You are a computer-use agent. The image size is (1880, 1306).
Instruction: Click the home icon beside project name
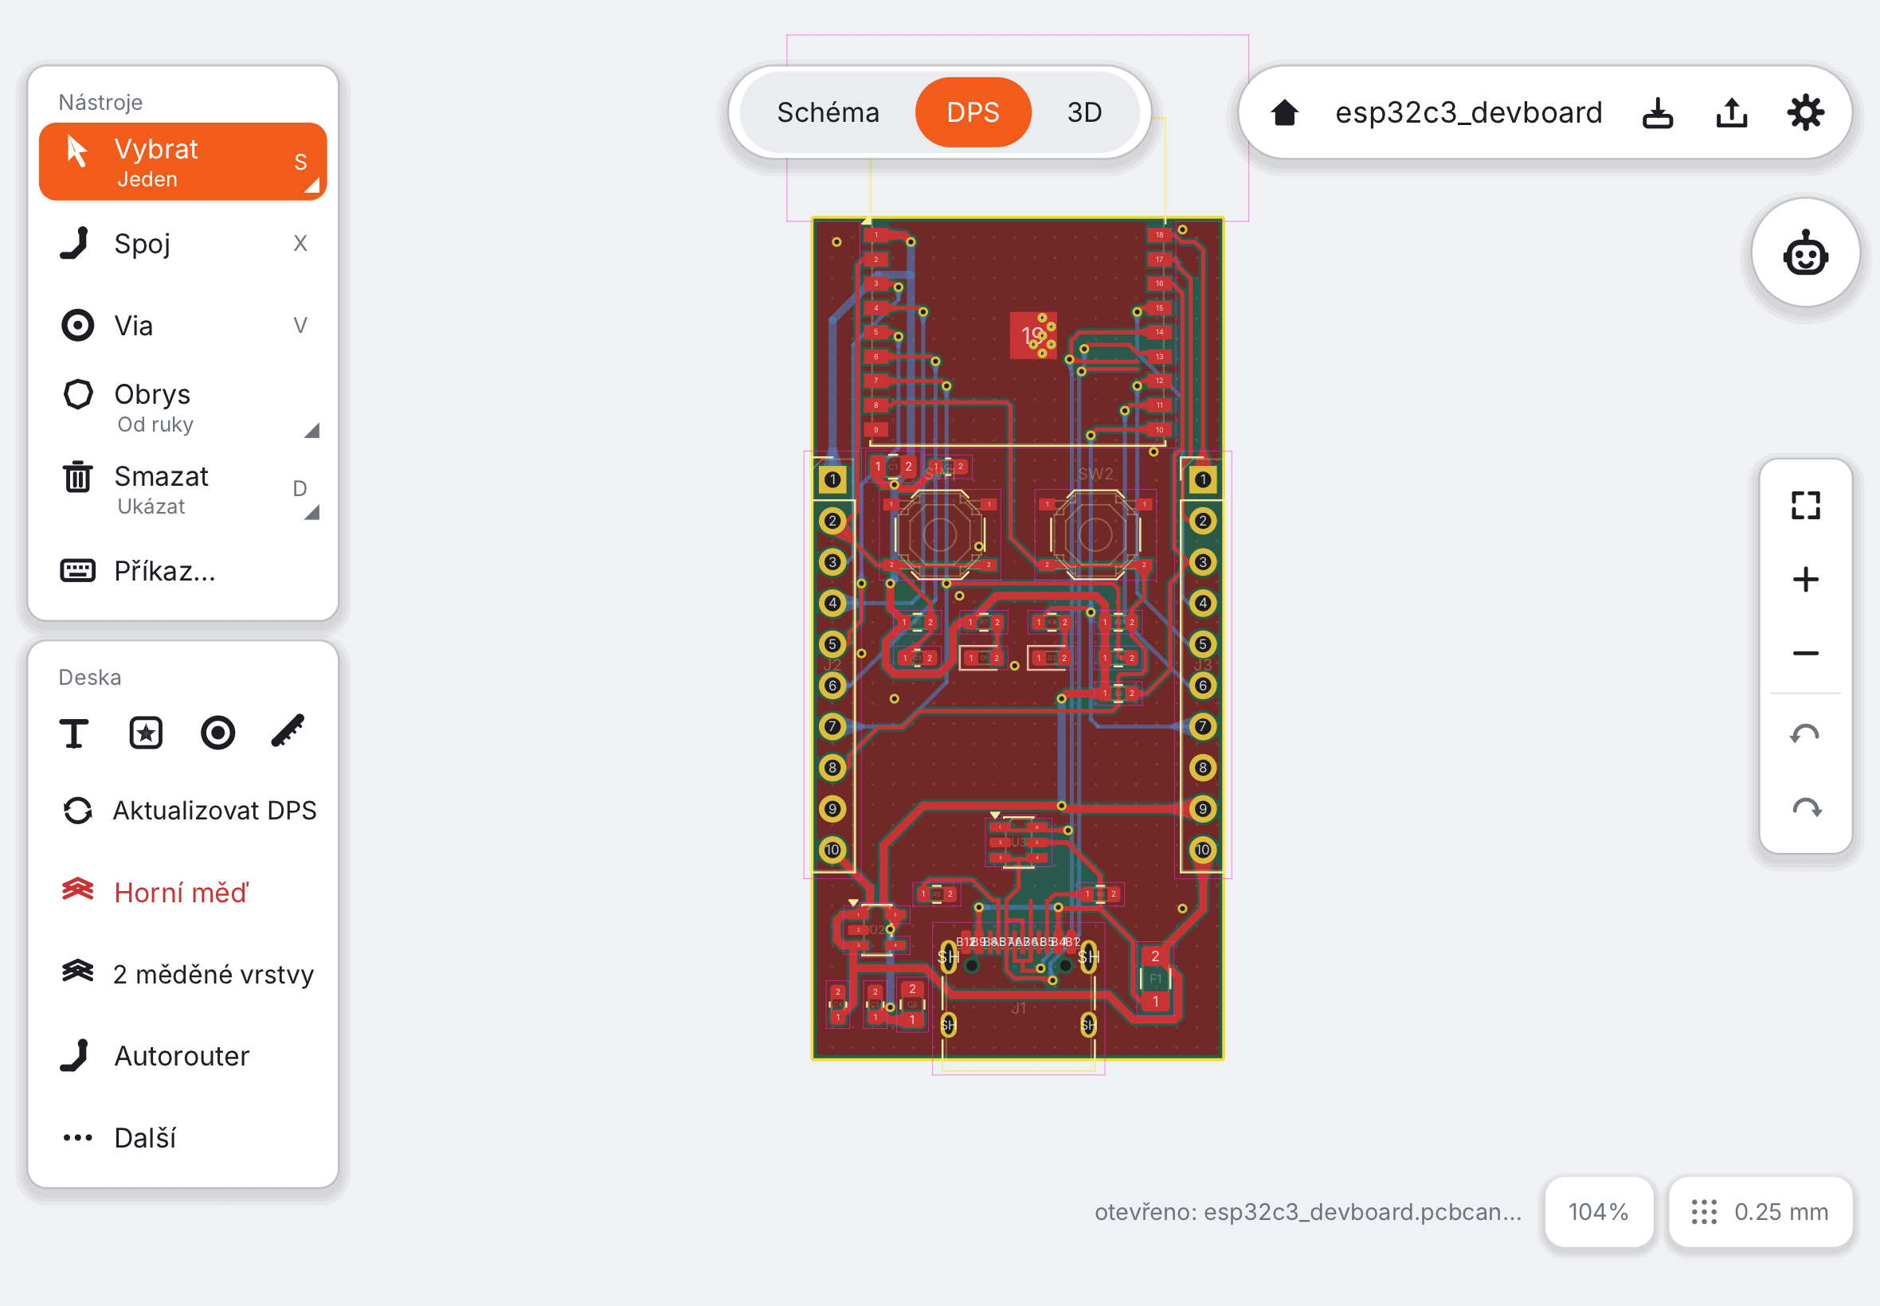tap(1284, 112)
